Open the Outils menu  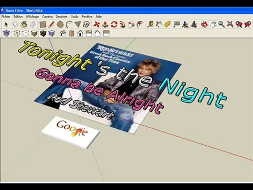pos(74,16)
